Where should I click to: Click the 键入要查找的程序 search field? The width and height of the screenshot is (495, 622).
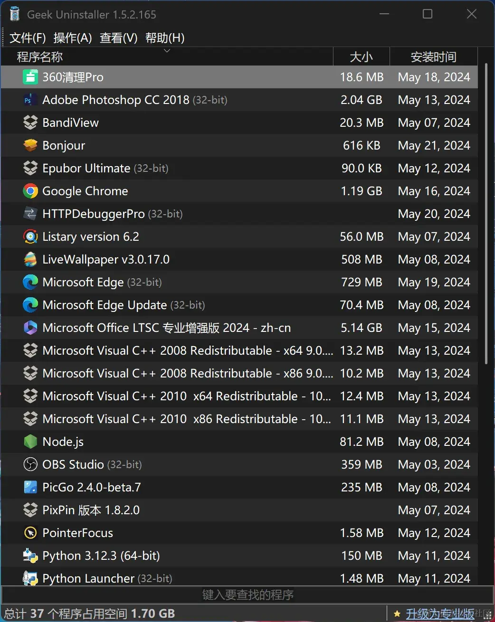tap(247, 595)
